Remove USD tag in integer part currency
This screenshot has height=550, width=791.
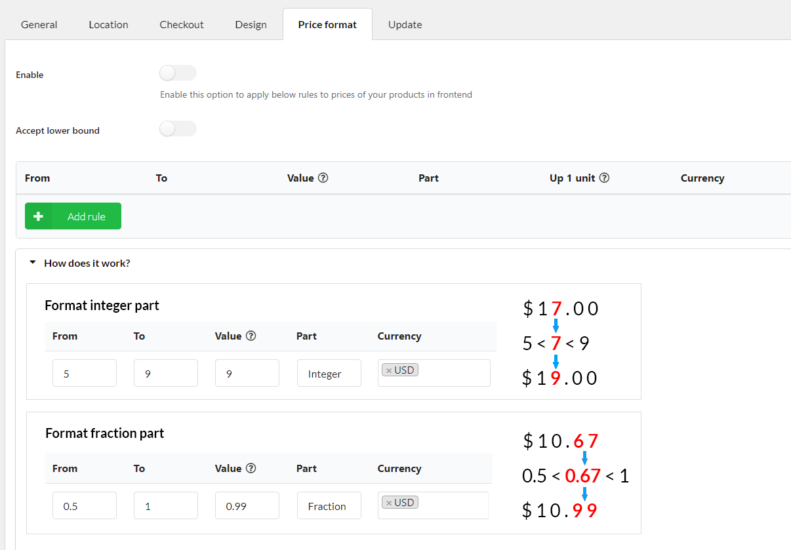[x=389, y=370]
